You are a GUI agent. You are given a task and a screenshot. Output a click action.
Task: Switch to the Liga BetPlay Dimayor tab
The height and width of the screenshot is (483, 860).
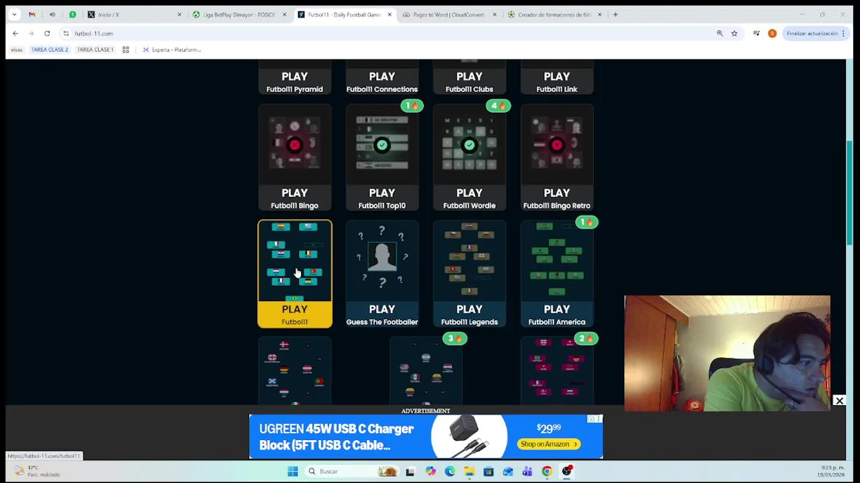(239, 14)
